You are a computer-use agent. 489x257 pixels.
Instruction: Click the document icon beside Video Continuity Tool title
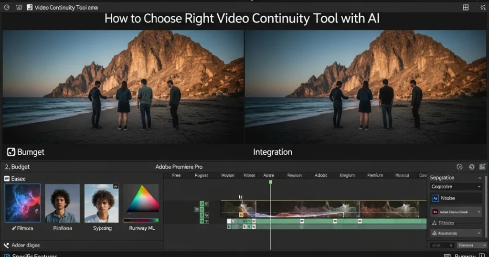30,8
